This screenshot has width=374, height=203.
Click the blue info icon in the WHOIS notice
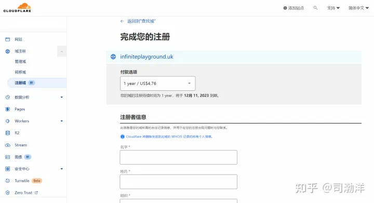pyautogui.click(x=123, y=137)
